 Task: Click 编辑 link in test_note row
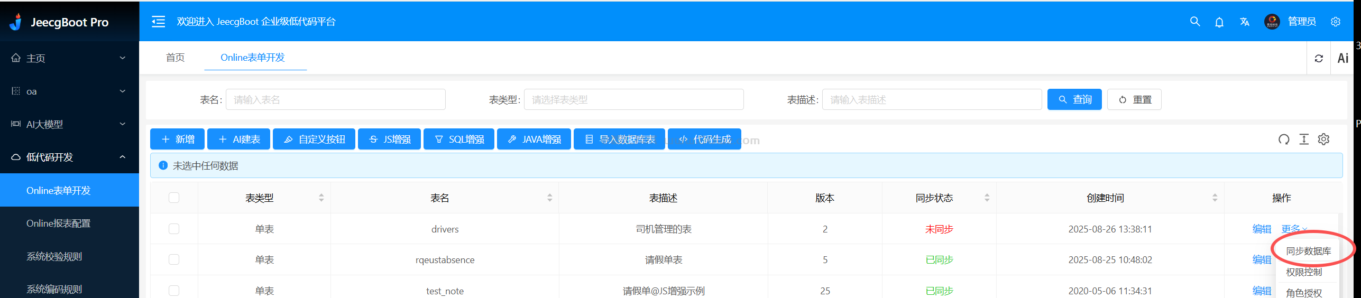(x=1262, y=291)
